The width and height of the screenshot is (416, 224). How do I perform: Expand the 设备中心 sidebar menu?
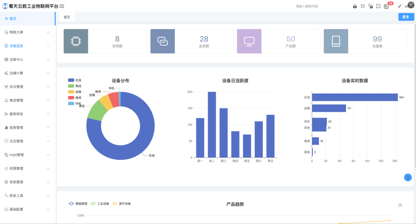point(27,60)
